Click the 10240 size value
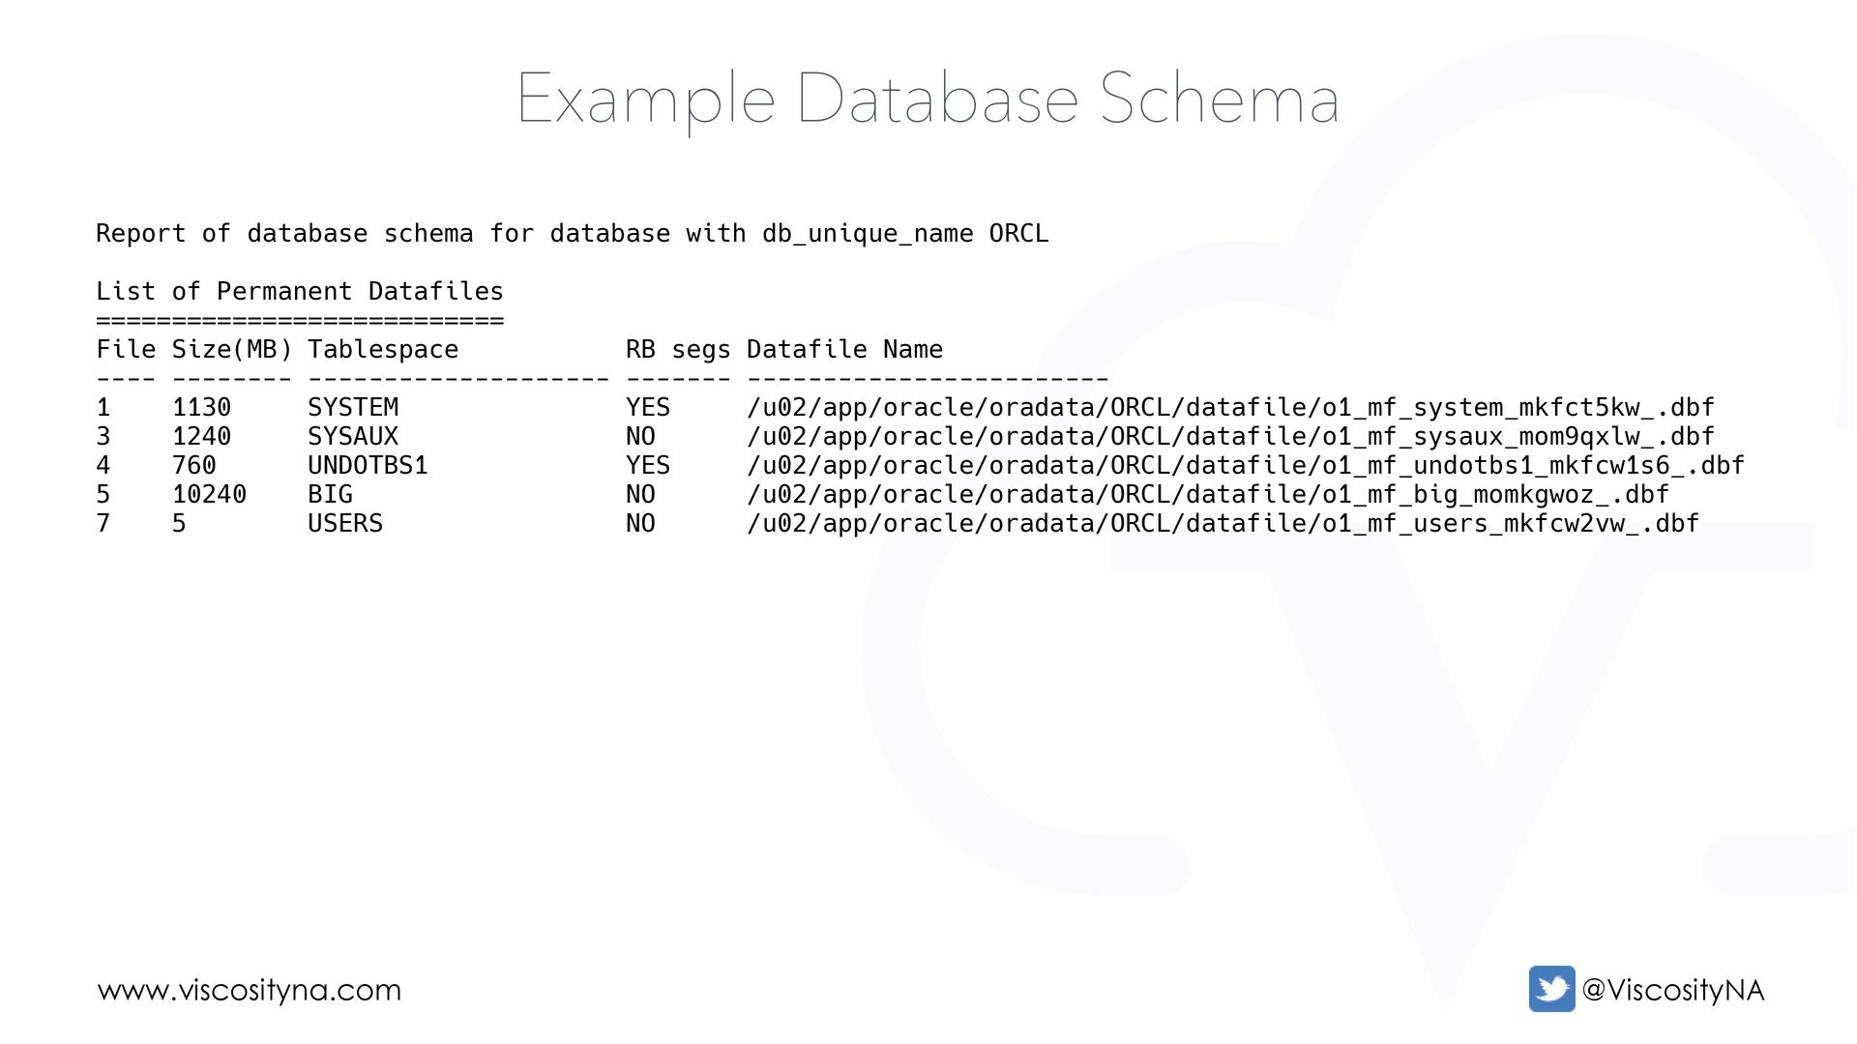 [209, 494]
